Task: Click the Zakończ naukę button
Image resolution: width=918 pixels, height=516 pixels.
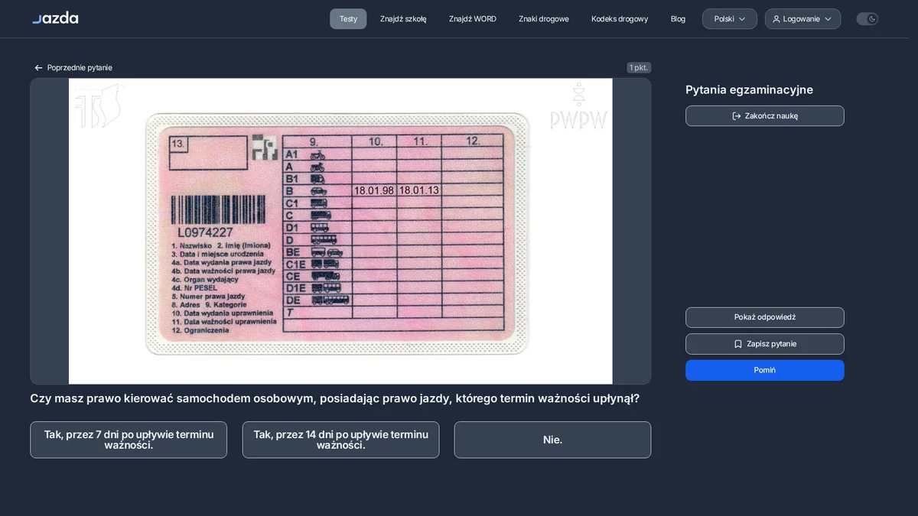Action: (765, 116)
